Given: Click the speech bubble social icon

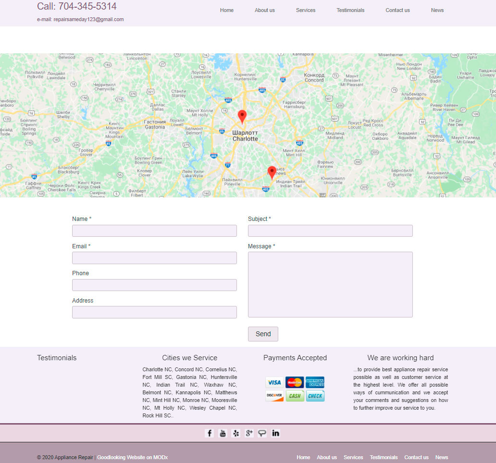Looking at the screenshot, I should (262, 433).
